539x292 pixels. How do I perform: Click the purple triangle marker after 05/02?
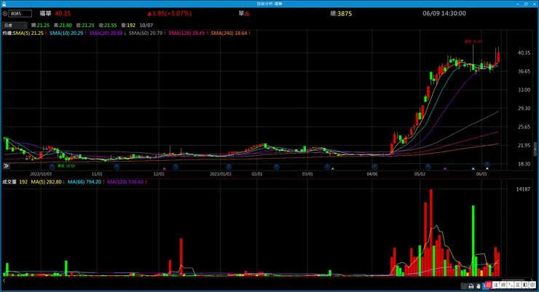[445, 169]
